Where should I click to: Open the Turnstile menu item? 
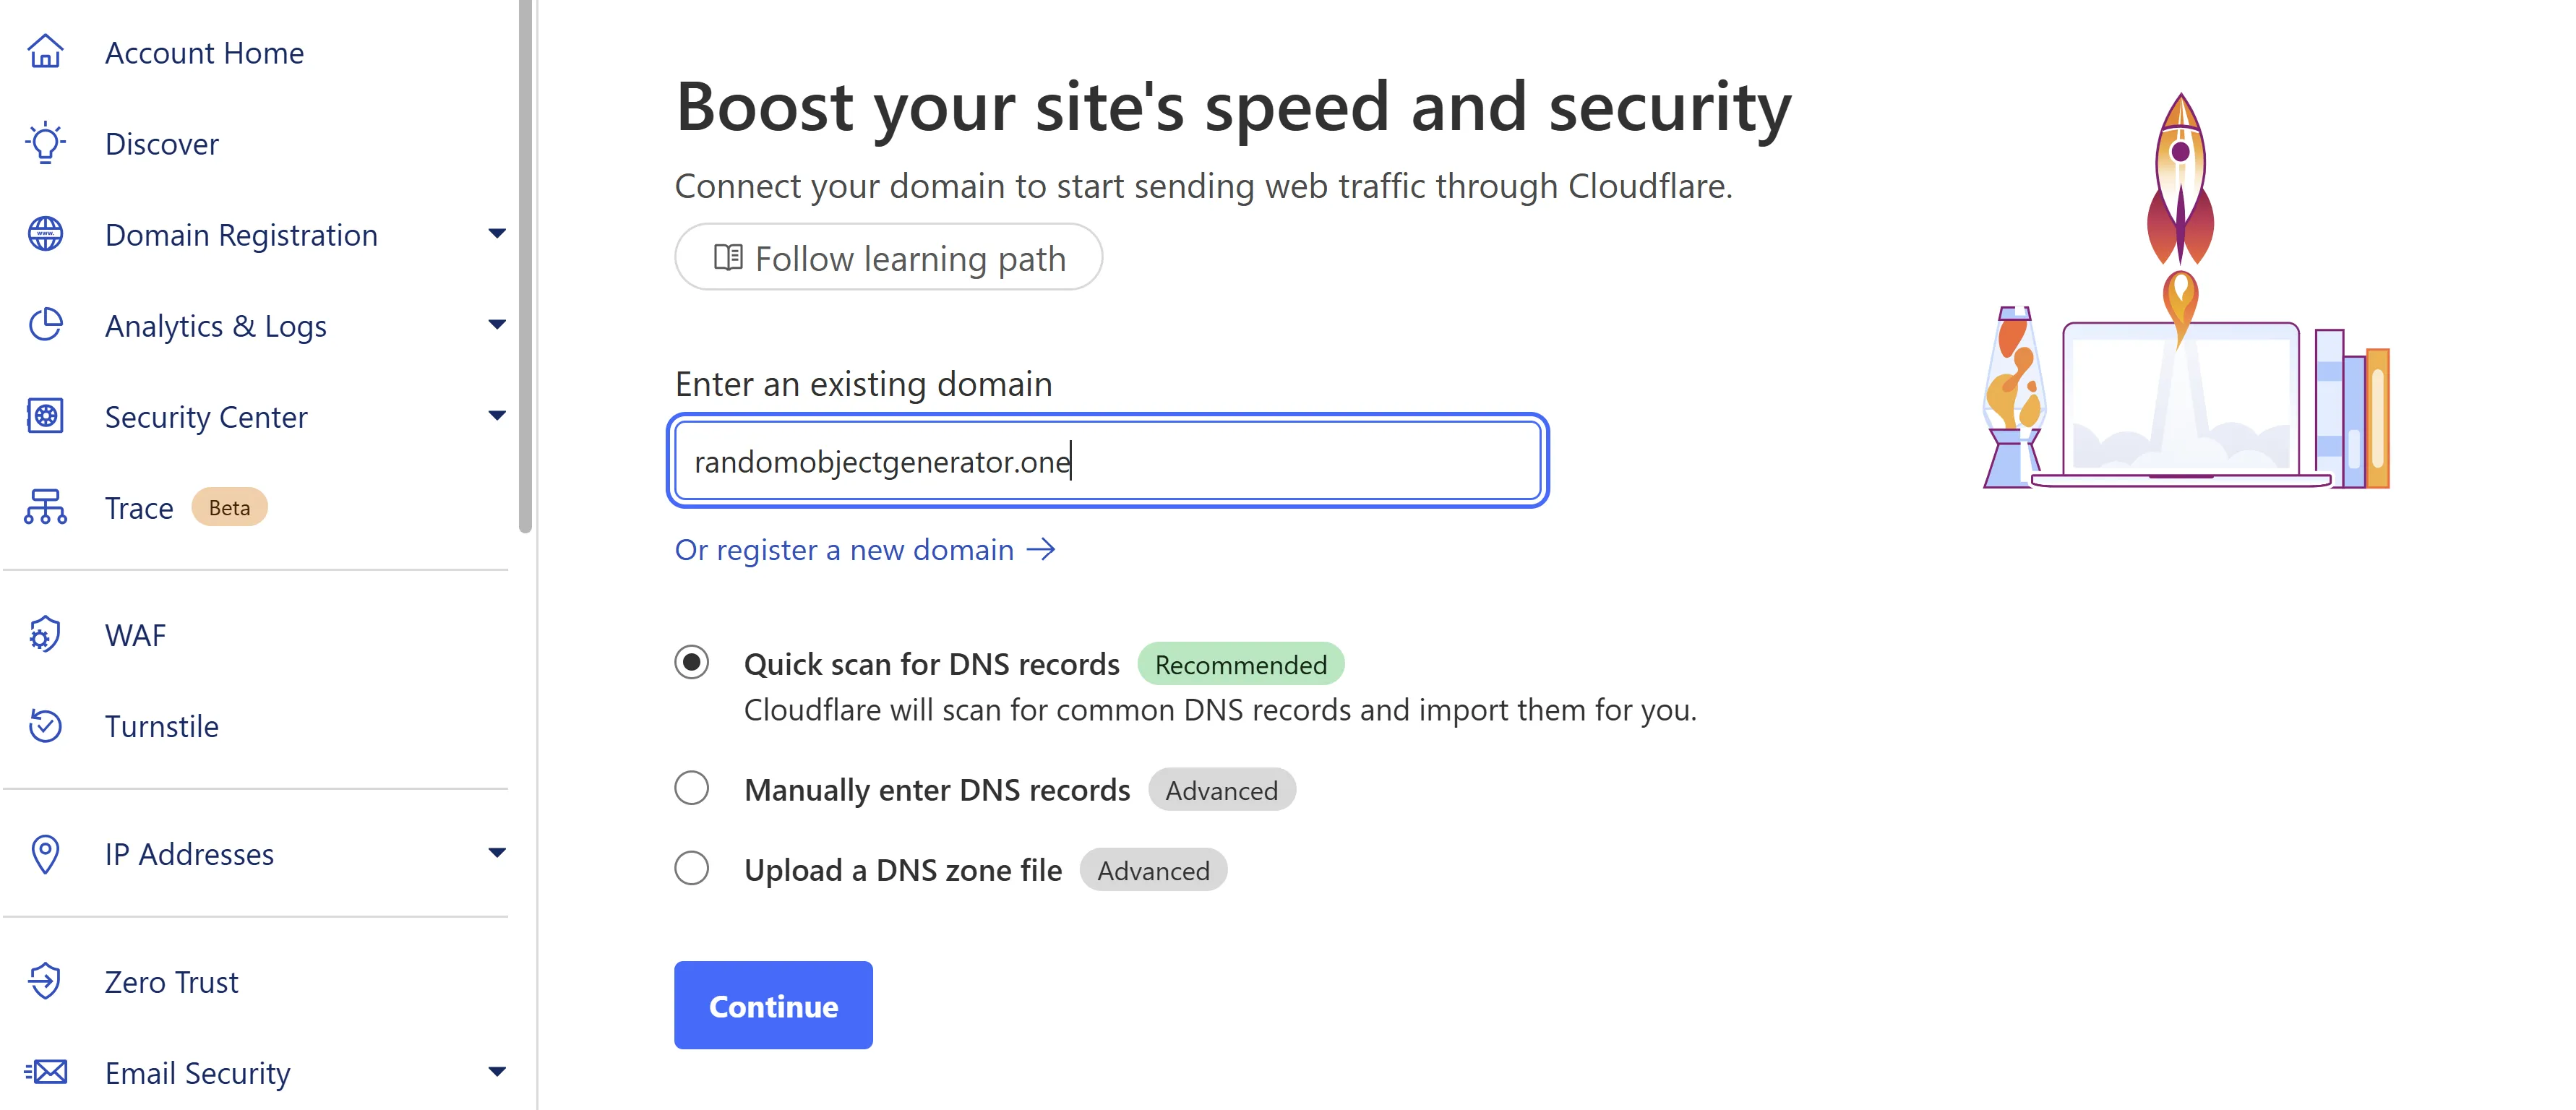tap(161, 726)
